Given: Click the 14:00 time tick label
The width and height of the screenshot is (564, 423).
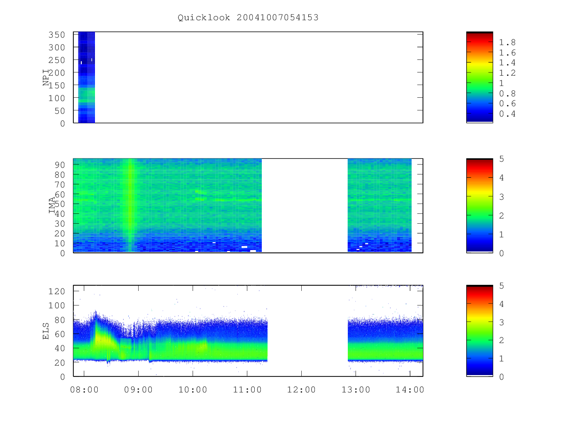Looking at the screenshot, I should 410,389.
